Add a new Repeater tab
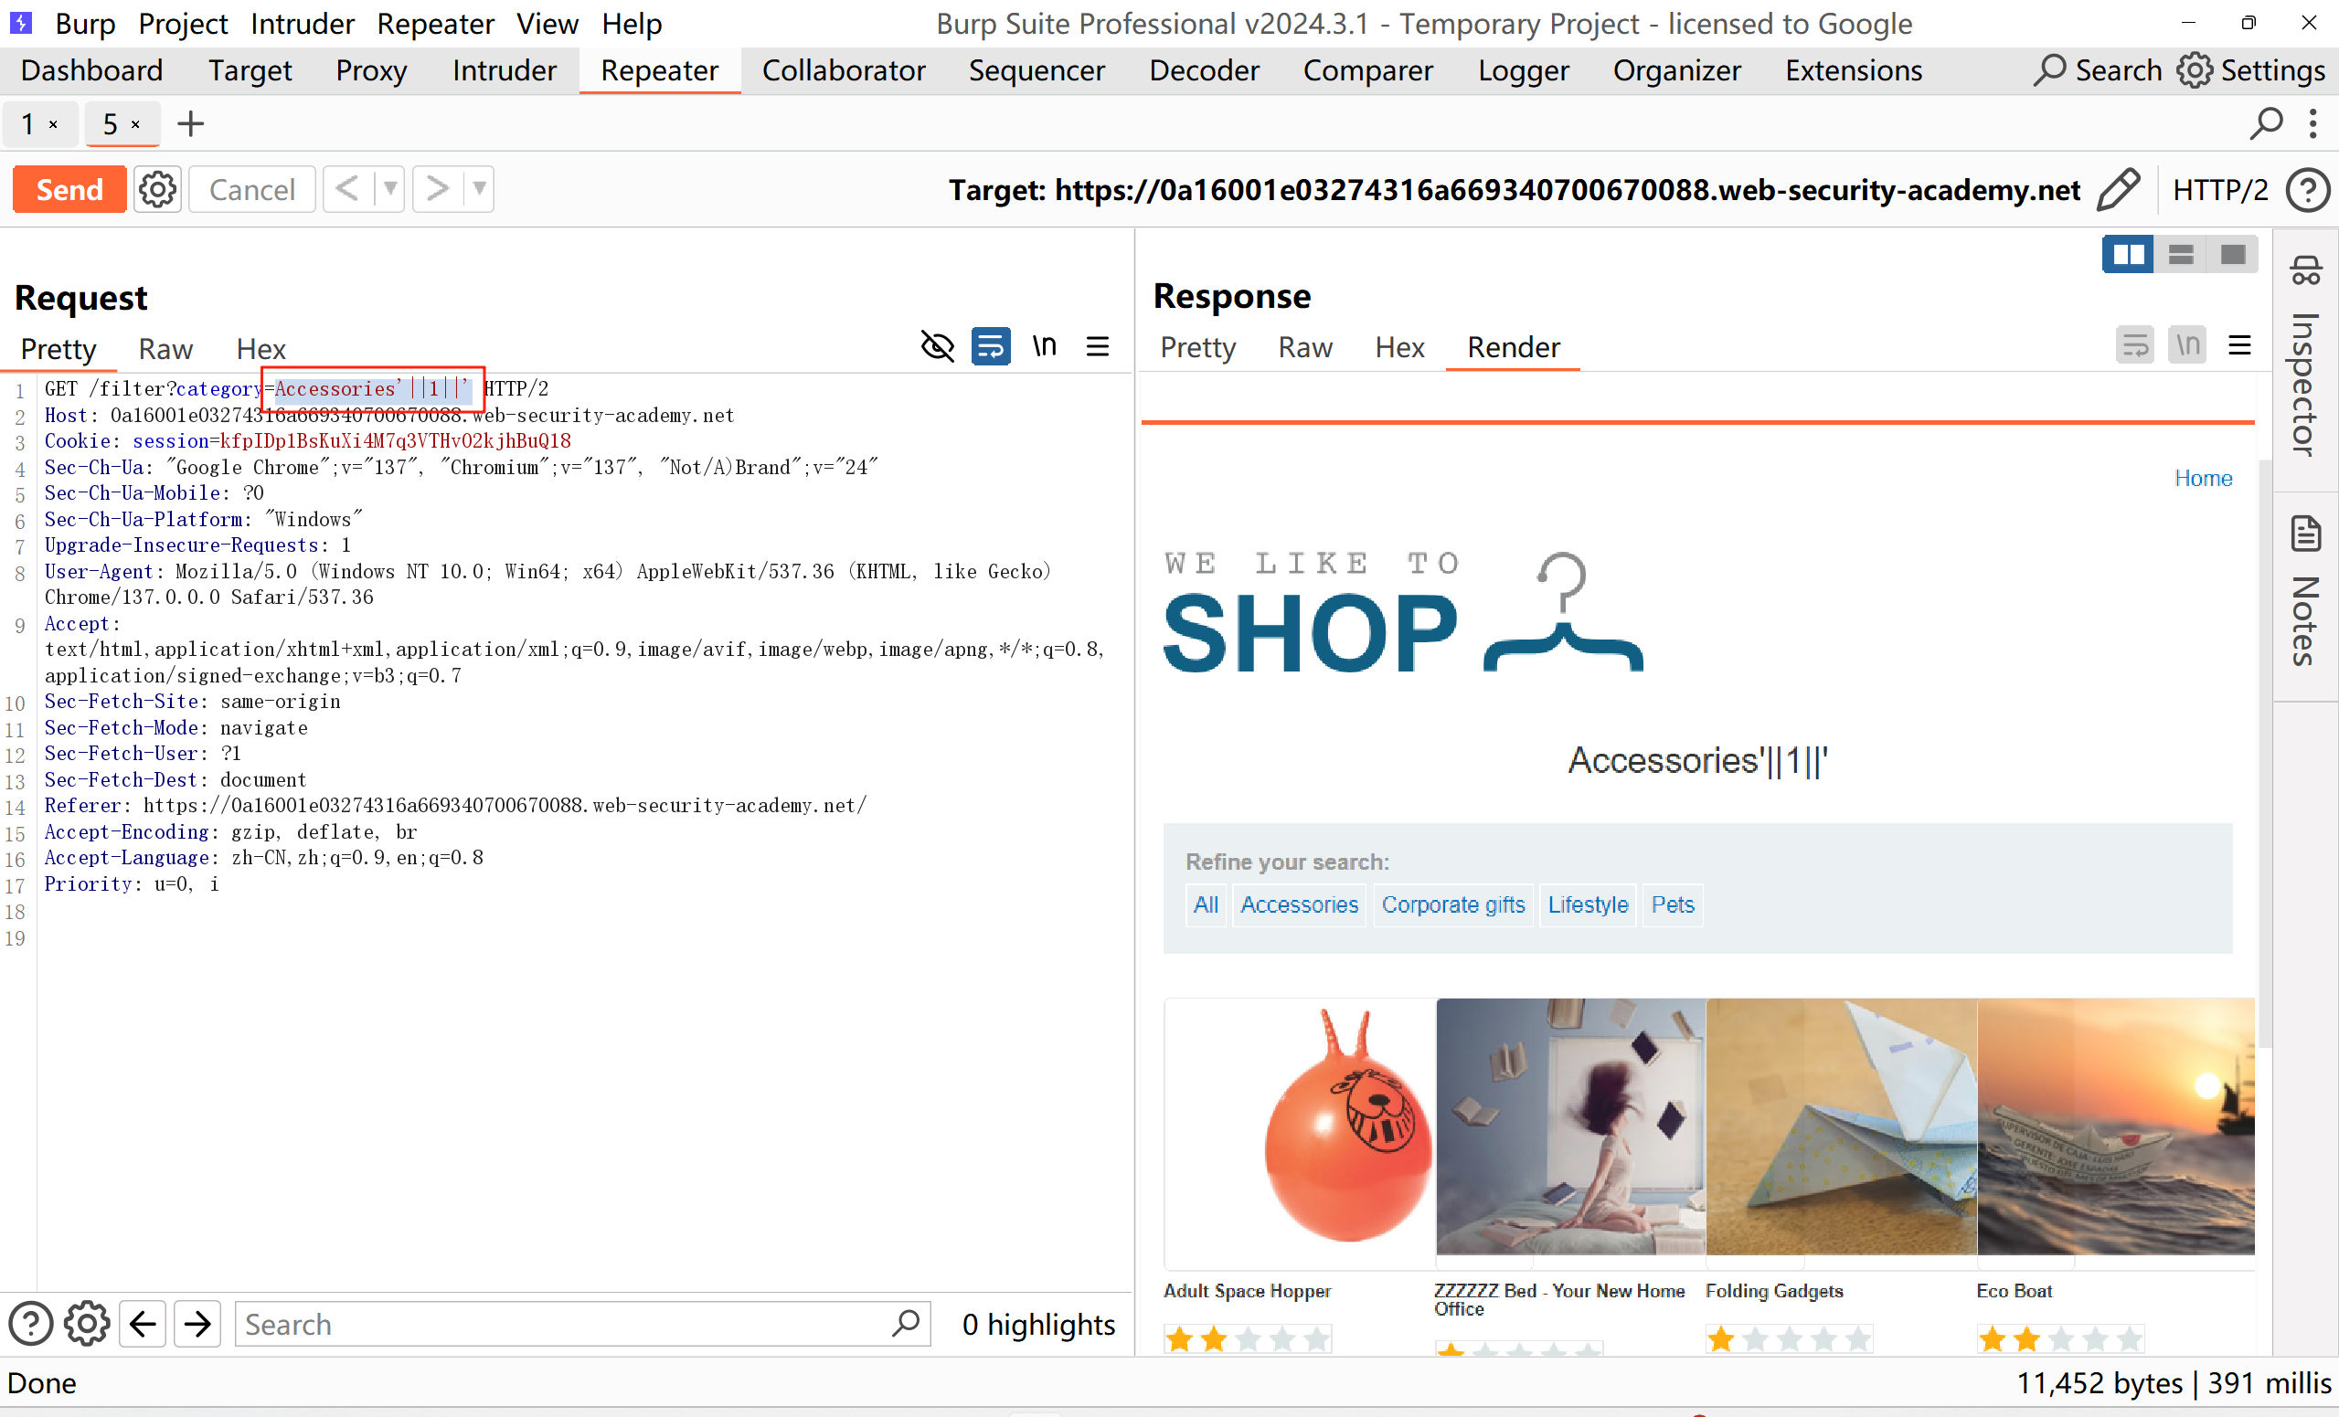The image size is (2339, 1417). [191, 123]
